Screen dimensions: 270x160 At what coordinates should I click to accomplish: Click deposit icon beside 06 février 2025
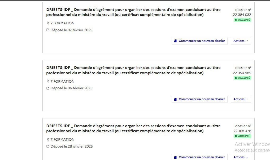pos(48,88)
